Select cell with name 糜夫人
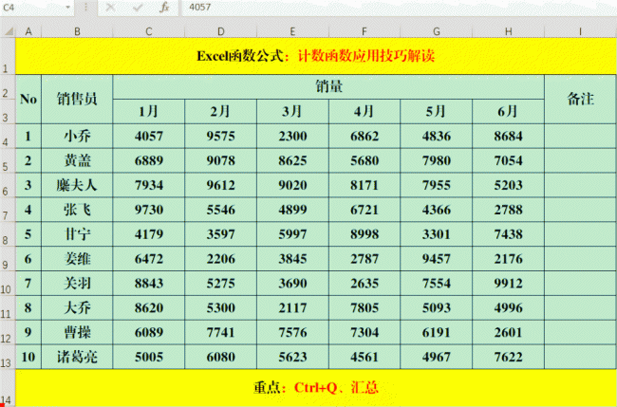Image resolution: width=617 pixels, height=407 pixels. (77, 185)
